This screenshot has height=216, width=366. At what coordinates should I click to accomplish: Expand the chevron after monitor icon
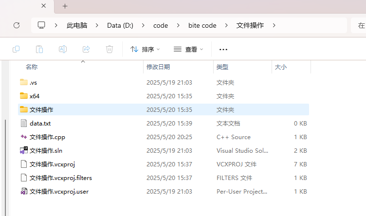[56, 25]
